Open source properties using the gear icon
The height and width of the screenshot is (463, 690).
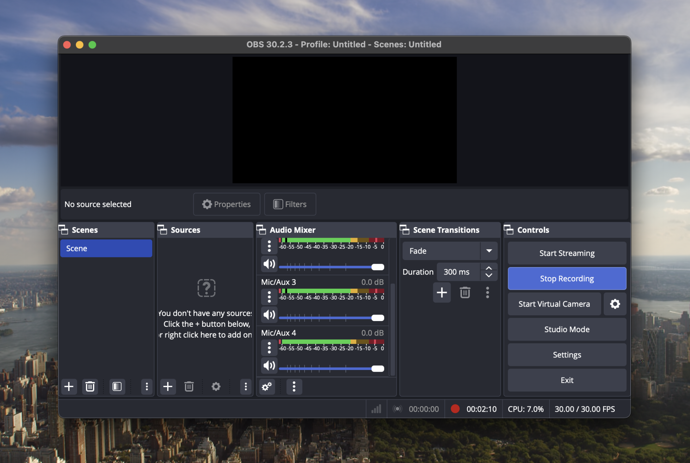216,386
